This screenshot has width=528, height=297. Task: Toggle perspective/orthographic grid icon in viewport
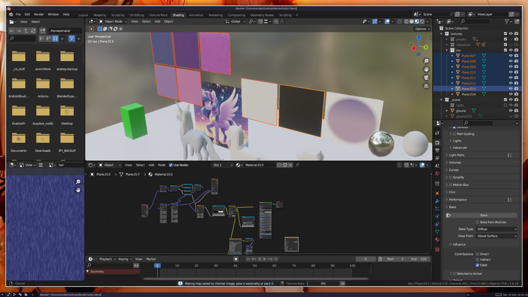tap(426, 86)
